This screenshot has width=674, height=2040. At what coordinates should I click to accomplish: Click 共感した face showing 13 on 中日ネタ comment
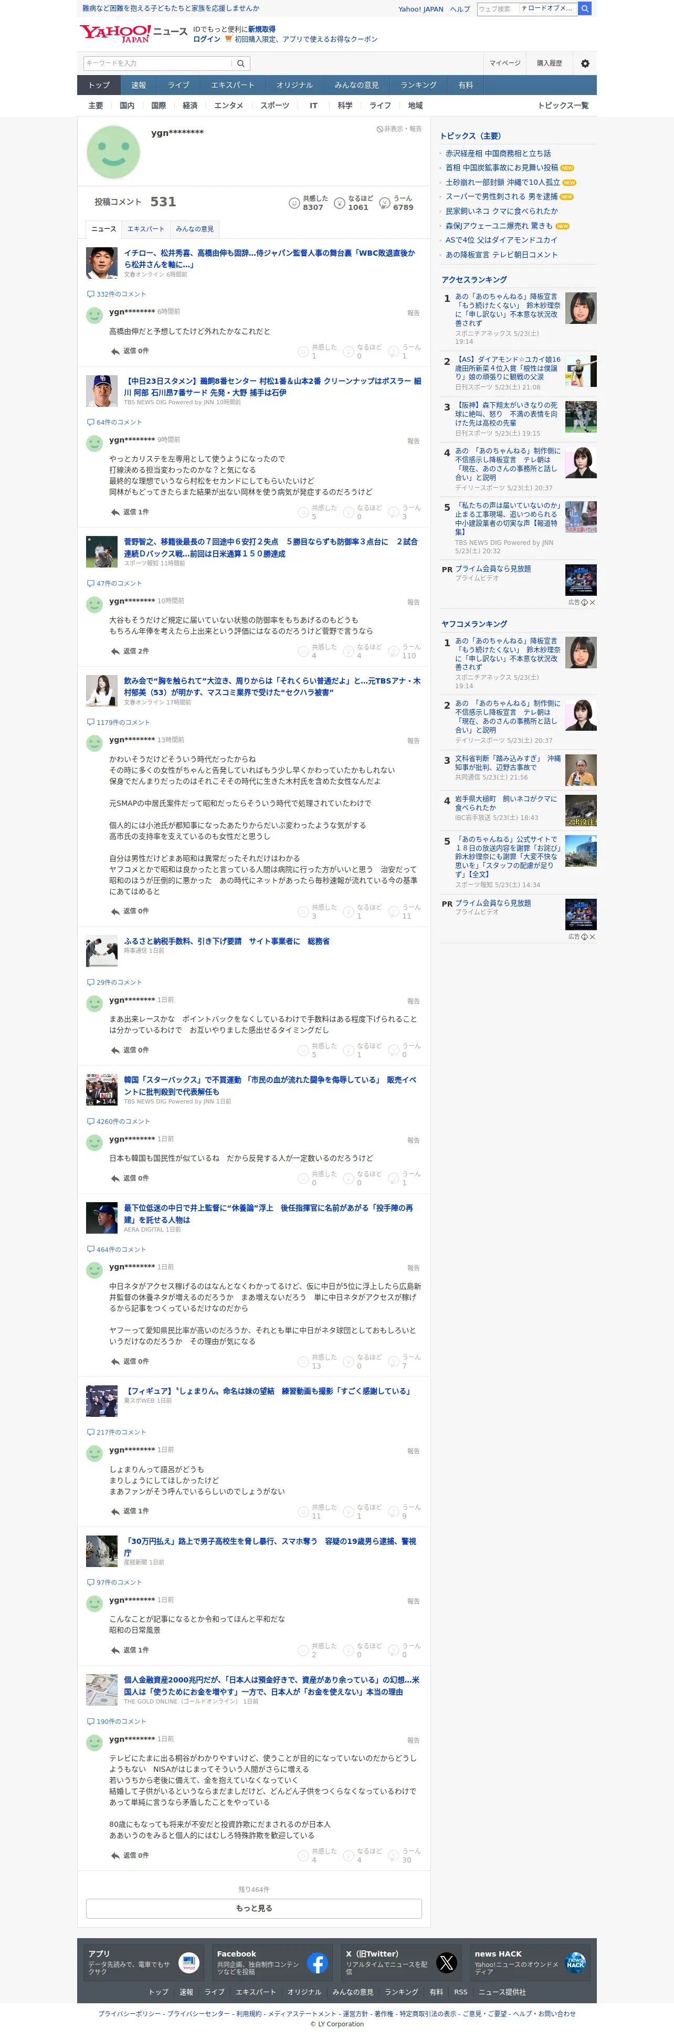303,1361
